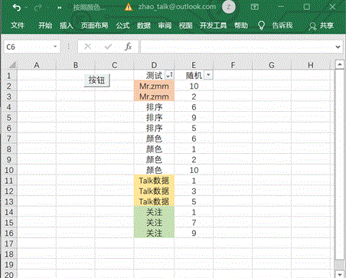Click the Undo arrow icon
This screenshot has width=346, height=278.
pyautogui.click(x=17, y=8)
